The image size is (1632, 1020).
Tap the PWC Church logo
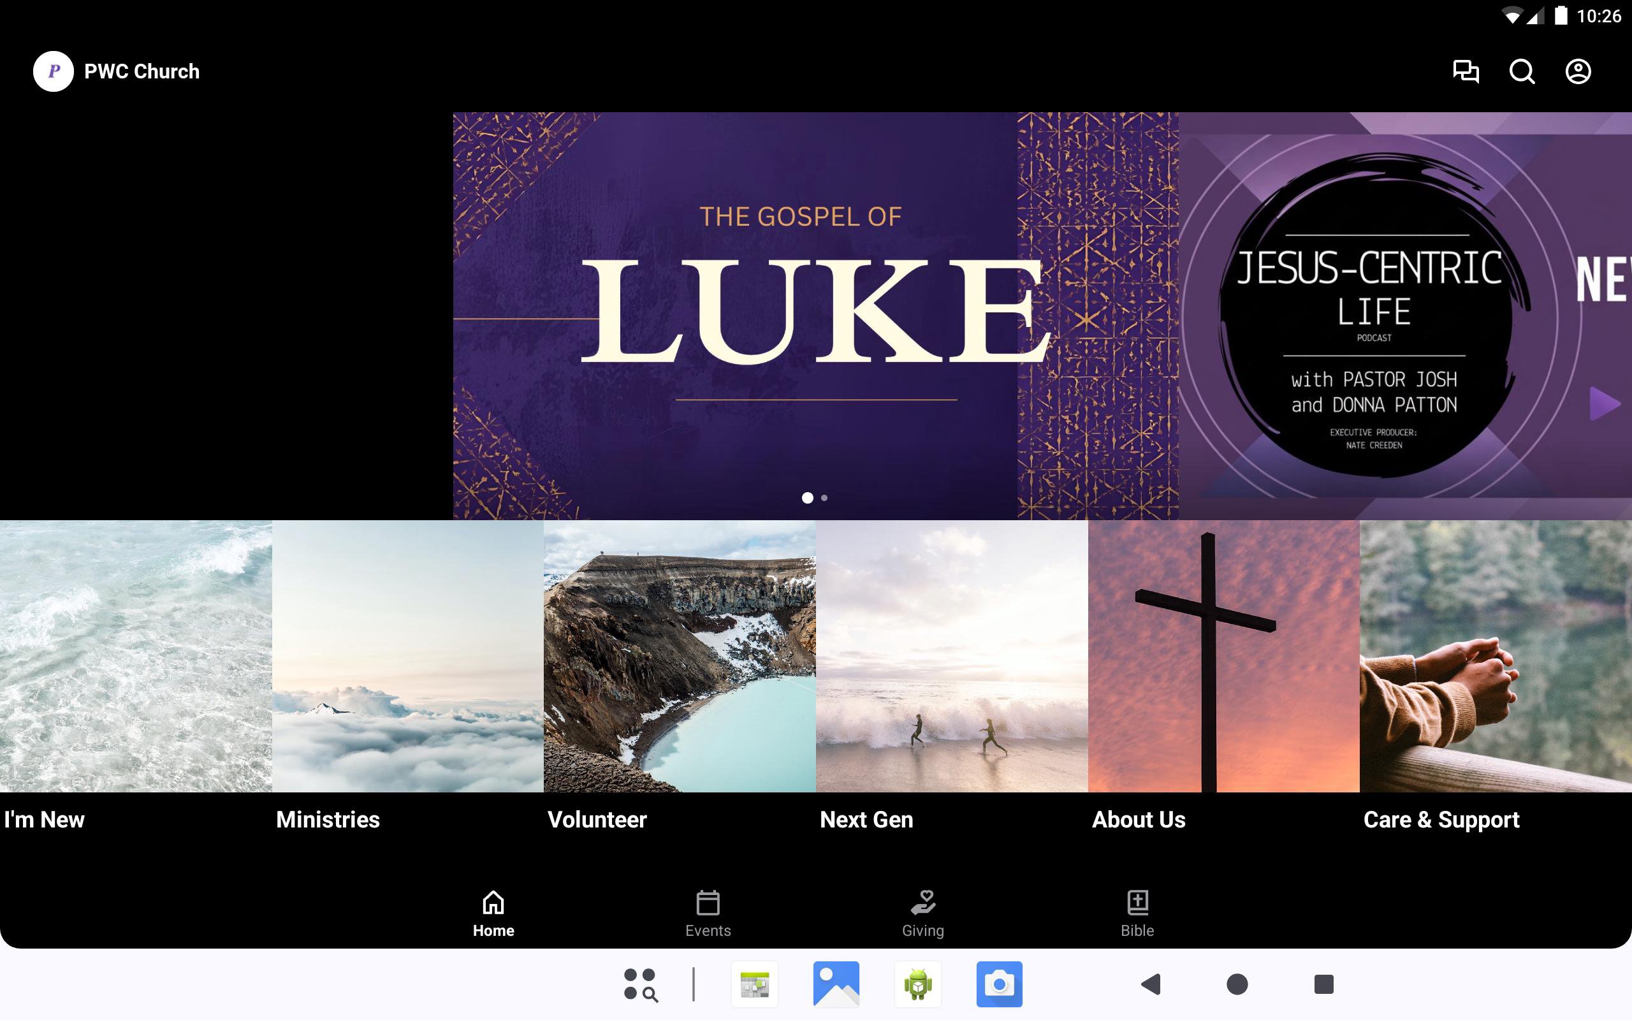pos(54,71)
